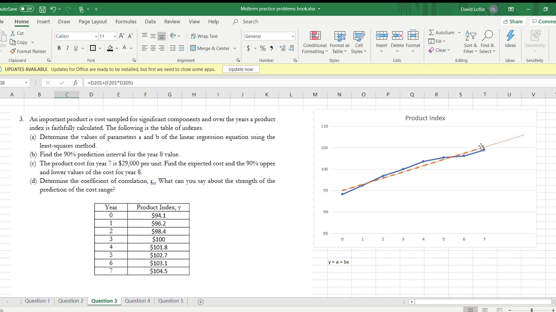556x312 pixels.
Task: Click the new sheet plus button
Action: [x=201, y=302]
